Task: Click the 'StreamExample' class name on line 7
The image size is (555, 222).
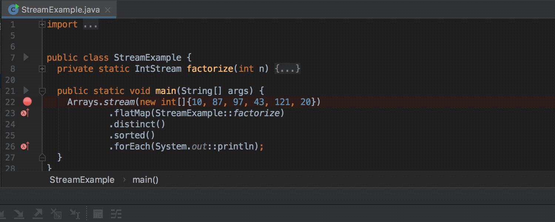Action: click(148, 58)
